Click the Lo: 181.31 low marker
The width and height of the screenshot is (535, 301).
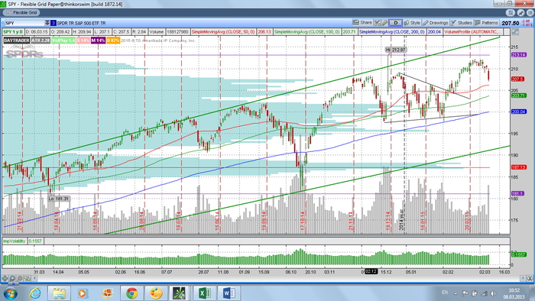(x=58, y=199)
